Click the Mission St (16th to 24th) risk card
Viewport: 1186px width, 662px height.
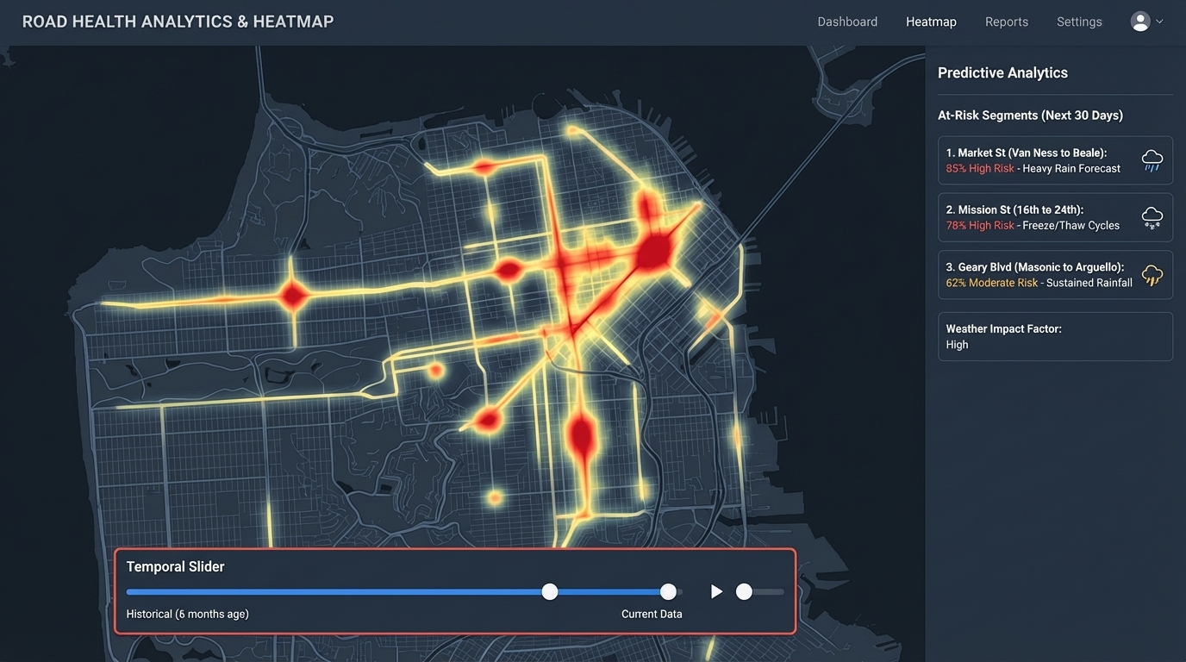(1055, 217)
